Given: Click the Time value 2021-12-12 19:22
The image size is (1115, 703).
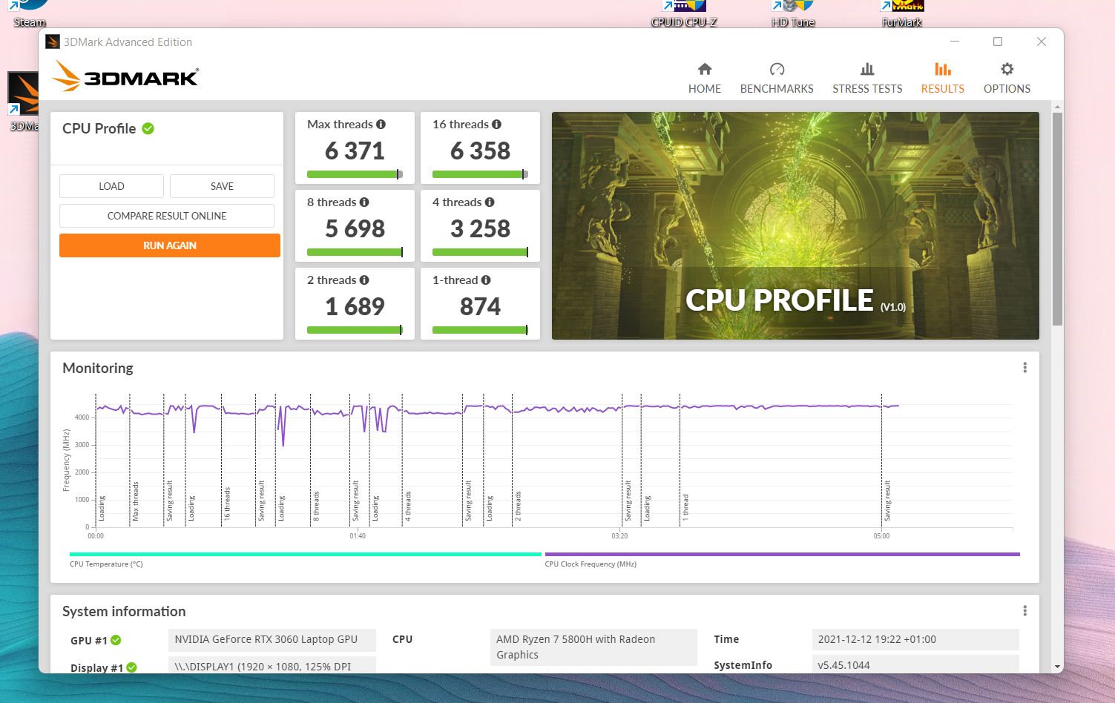Looking at the screenshot, I should tap(915, 639).
